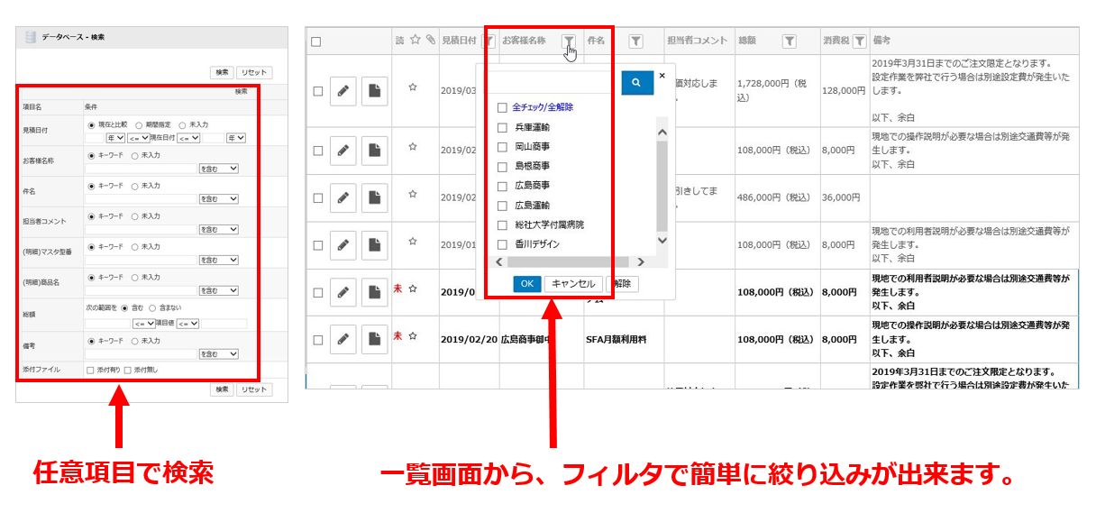Click the キャンセル button in filter popup
This screenshot has height=522, width=1096.
(573, 283)
